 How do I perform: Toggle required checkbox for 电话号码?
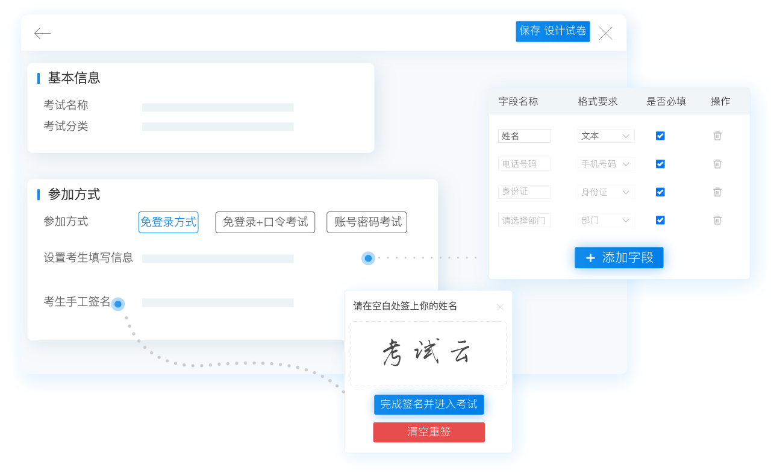pyautogui.click(x=660, y=164)
